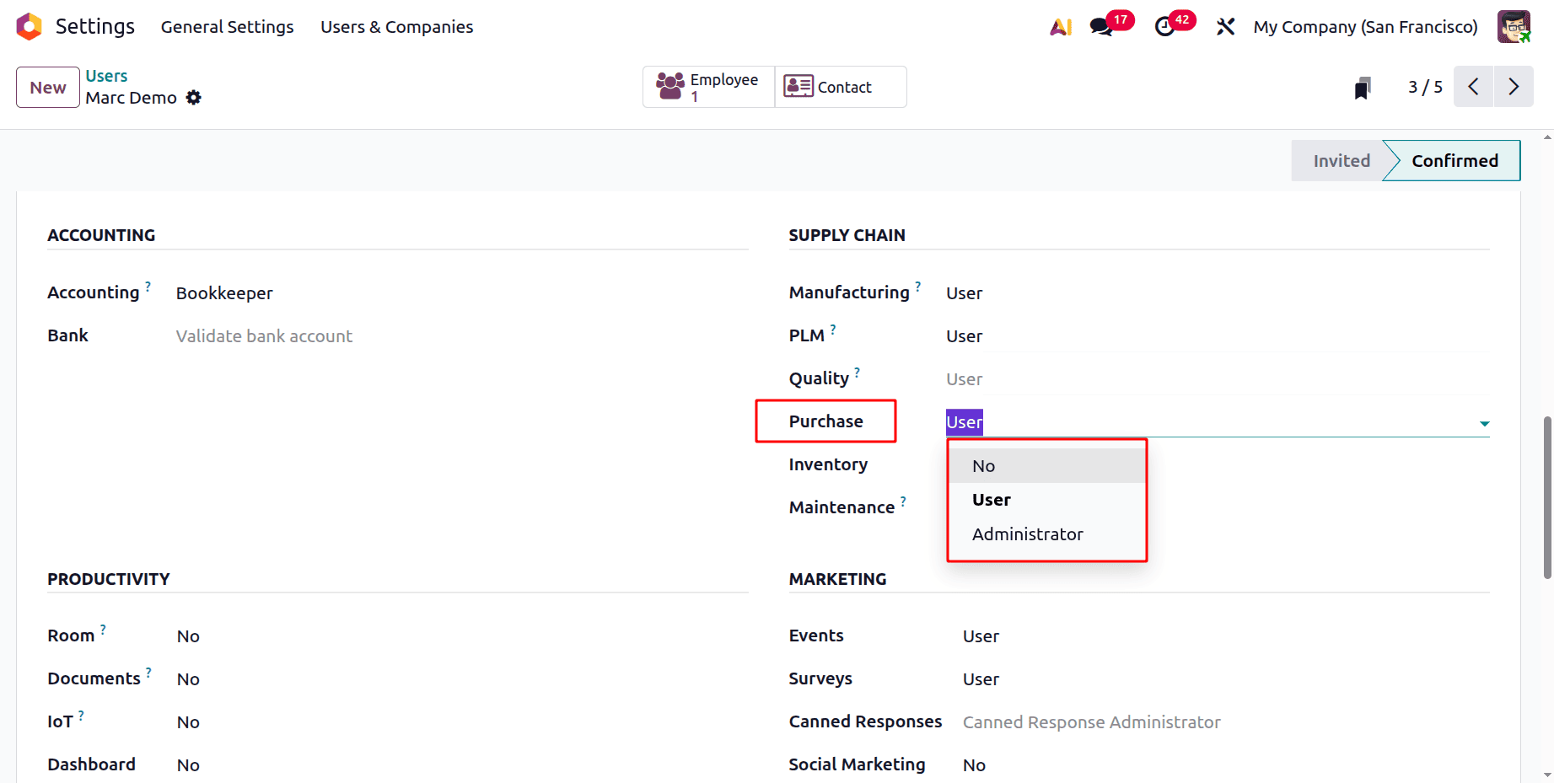Open the developer tools wrench icon
This screenshot has width=1554, height=783.
tap(1225, 26)
